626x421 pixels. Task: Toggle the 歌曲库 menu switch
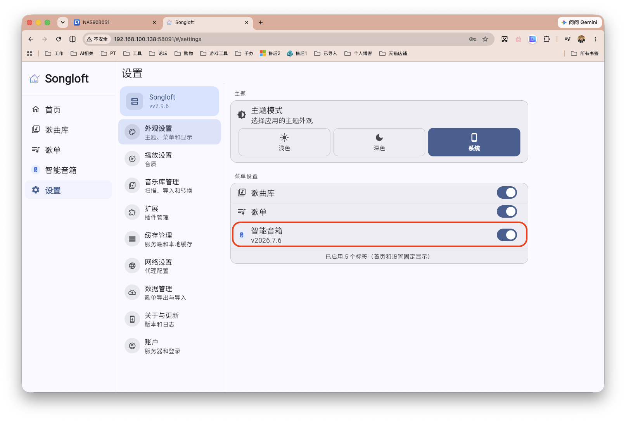pos(507,192)
